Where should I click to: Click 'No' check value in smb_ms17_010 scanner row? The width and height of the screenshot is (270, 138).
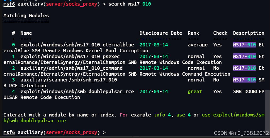[216, 80]
